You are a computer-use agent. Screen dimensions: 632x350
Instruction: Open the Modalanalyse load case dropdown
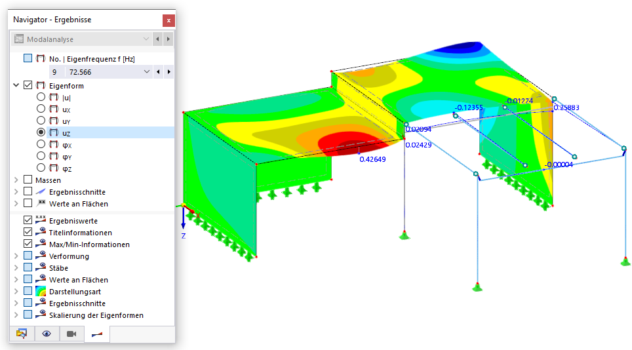click(x=146, y=39)
